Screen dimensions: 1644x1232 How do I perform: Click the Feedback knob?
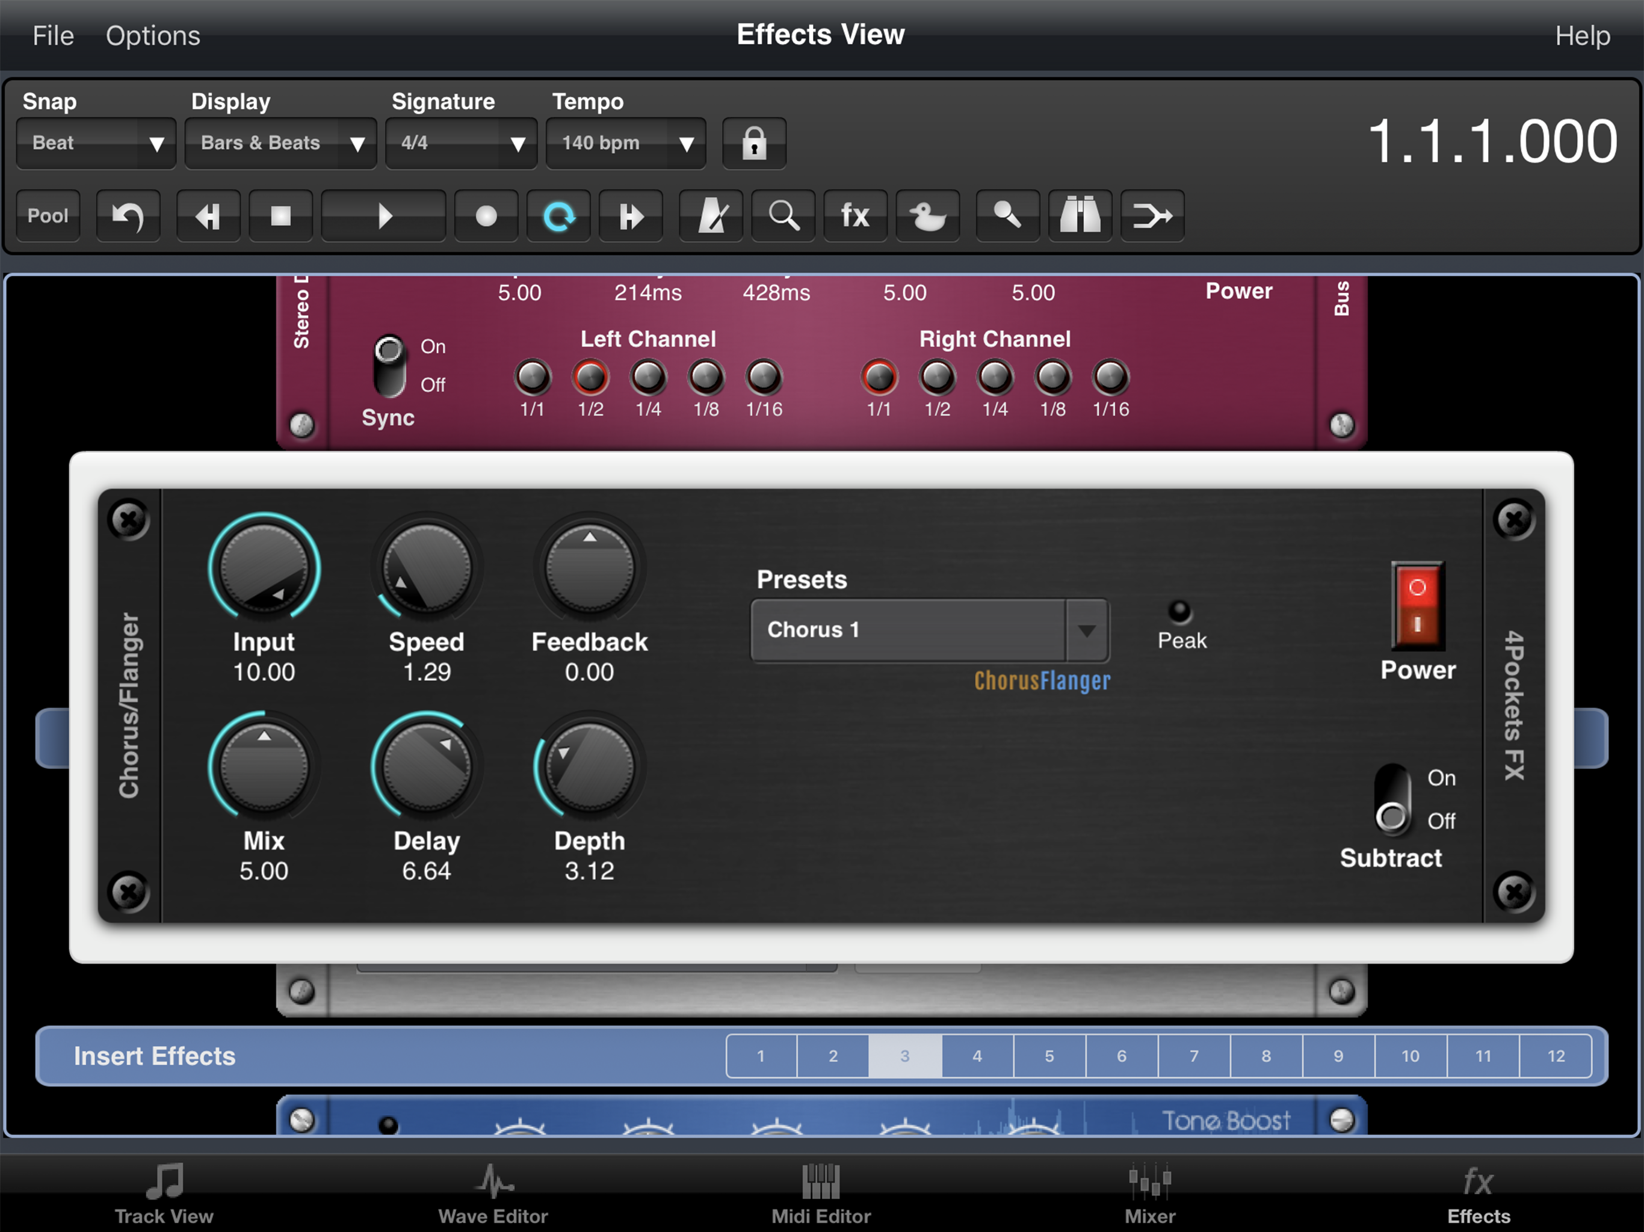[589, 568]
